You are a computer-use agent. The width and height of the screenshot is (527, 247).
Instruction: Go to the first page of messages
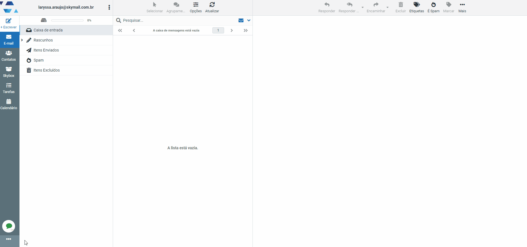click(120, 30)
